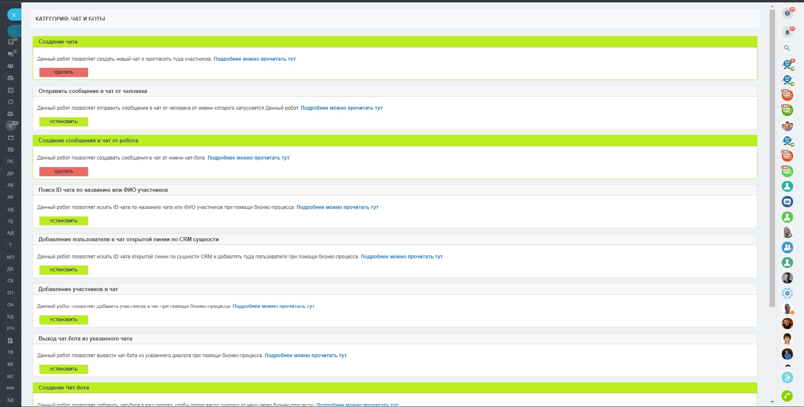Image resolution: width=804 pixels, height=407 pixels.
Task: Click the "Добавление участников в чат" header
Action: tap(395, 289)
